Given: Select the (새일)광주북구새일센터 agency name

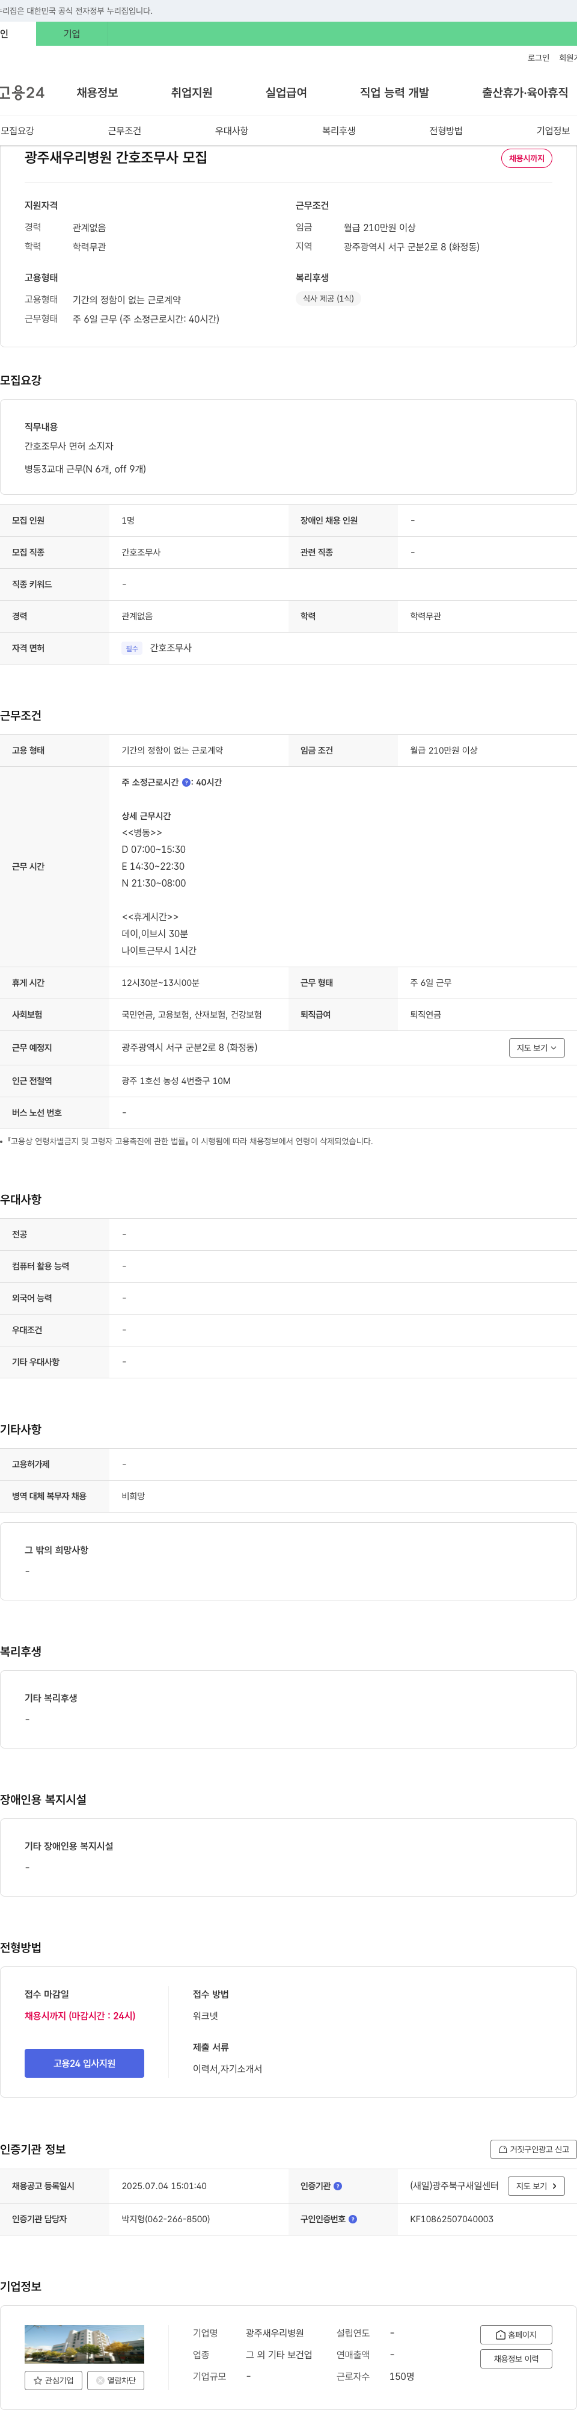Looking at the screenshot, I should 454,2185.
